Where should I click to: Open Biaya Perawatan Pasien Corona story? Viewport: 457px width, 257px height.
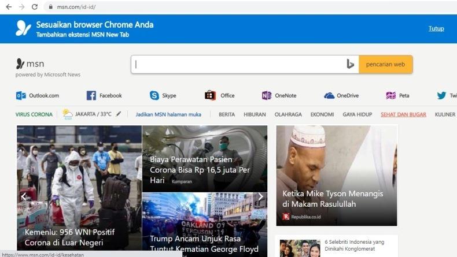coord(200,170)
